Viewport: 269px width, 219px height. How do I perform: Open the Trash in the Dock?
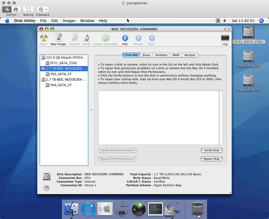coord(197,209)
